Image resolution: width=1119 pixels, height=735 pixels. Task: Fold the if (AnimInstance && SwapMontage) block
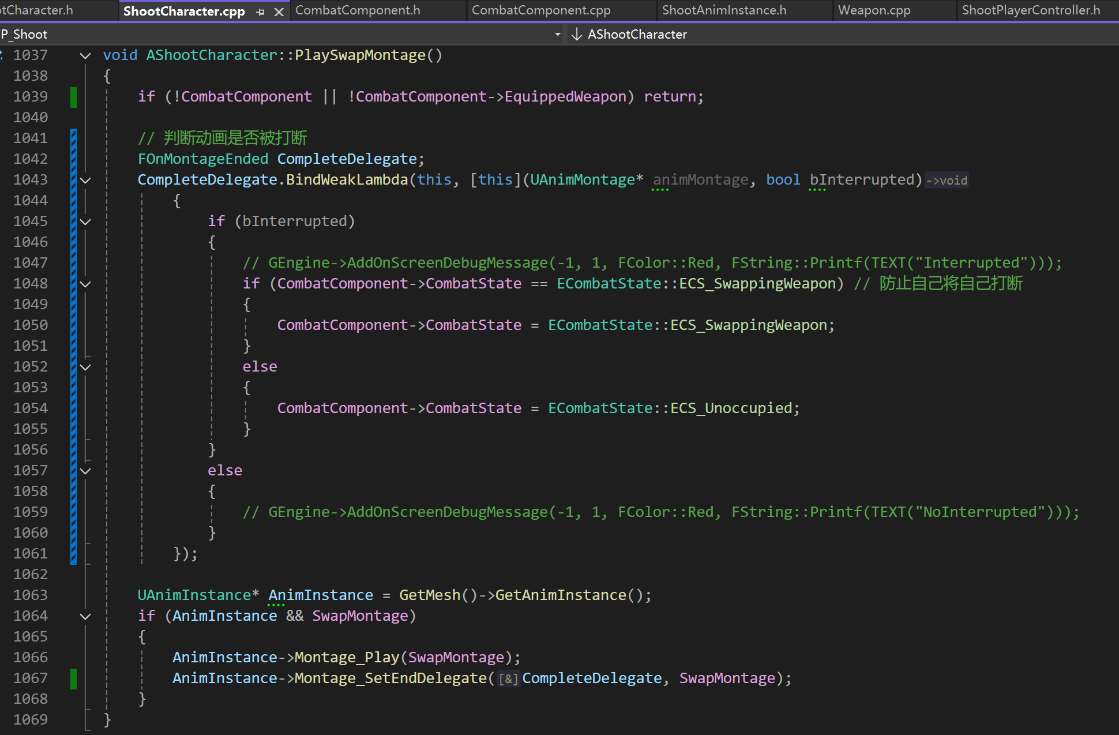[85, 617]
